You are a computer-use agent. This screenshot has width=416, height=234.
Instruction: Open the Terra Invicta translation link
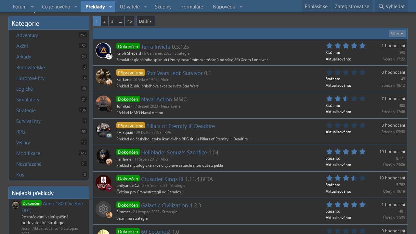156,46
